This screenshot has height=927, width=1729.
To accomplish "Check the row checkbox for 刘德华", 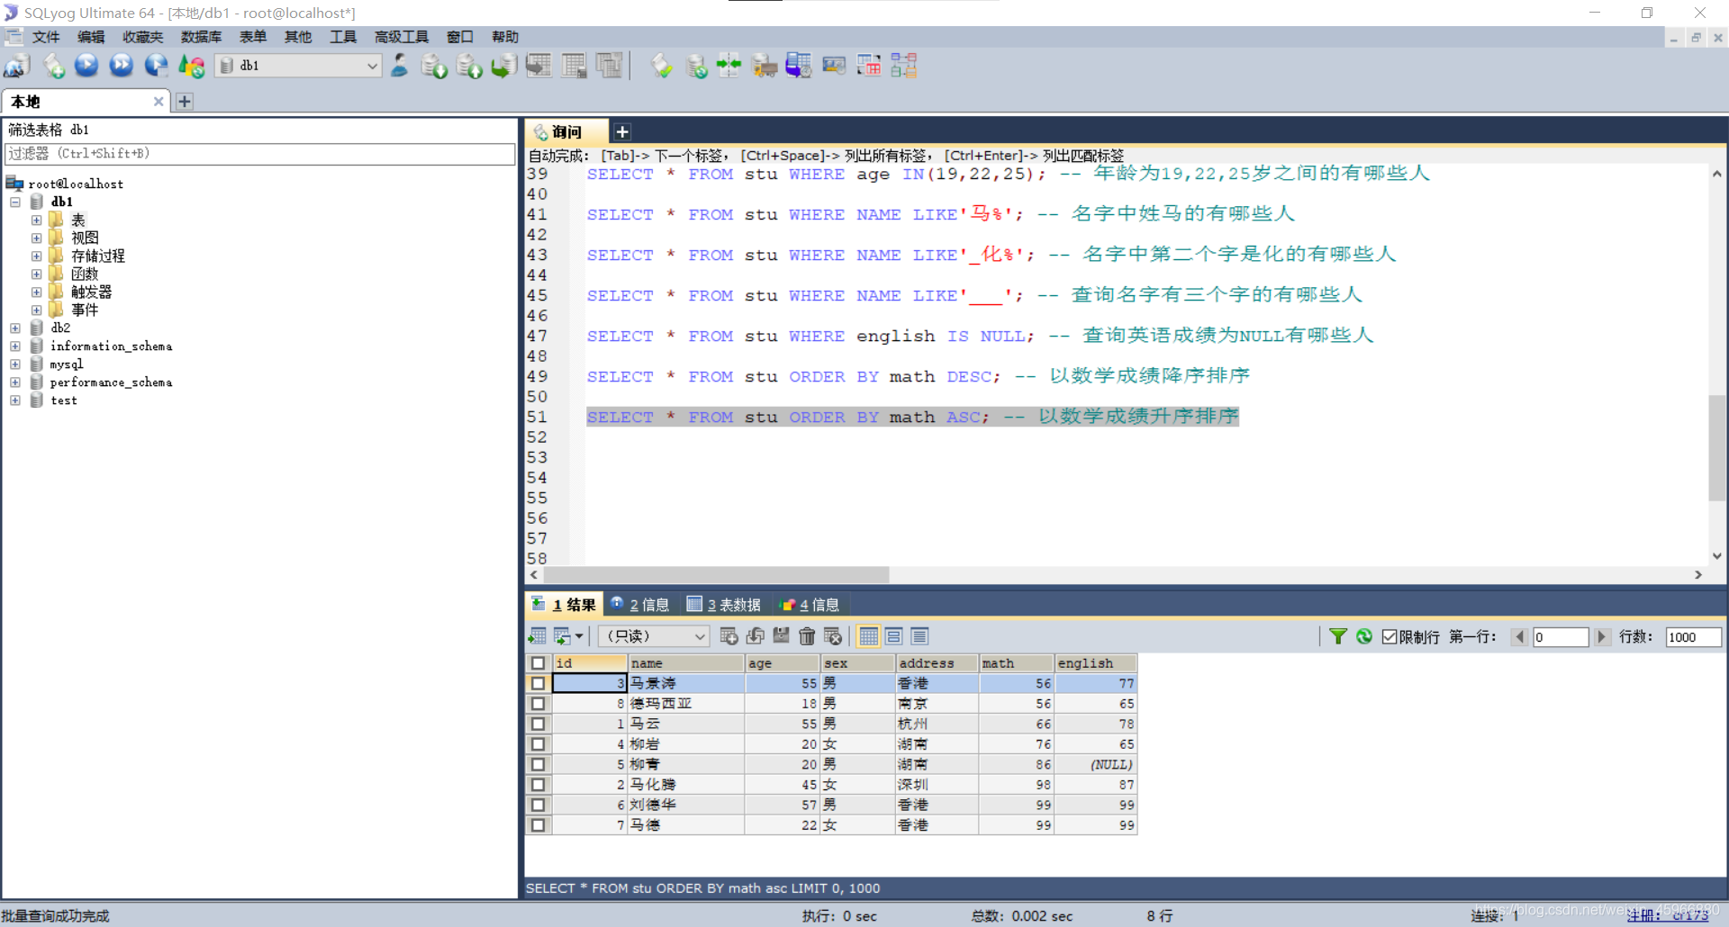I will (538, 805).
